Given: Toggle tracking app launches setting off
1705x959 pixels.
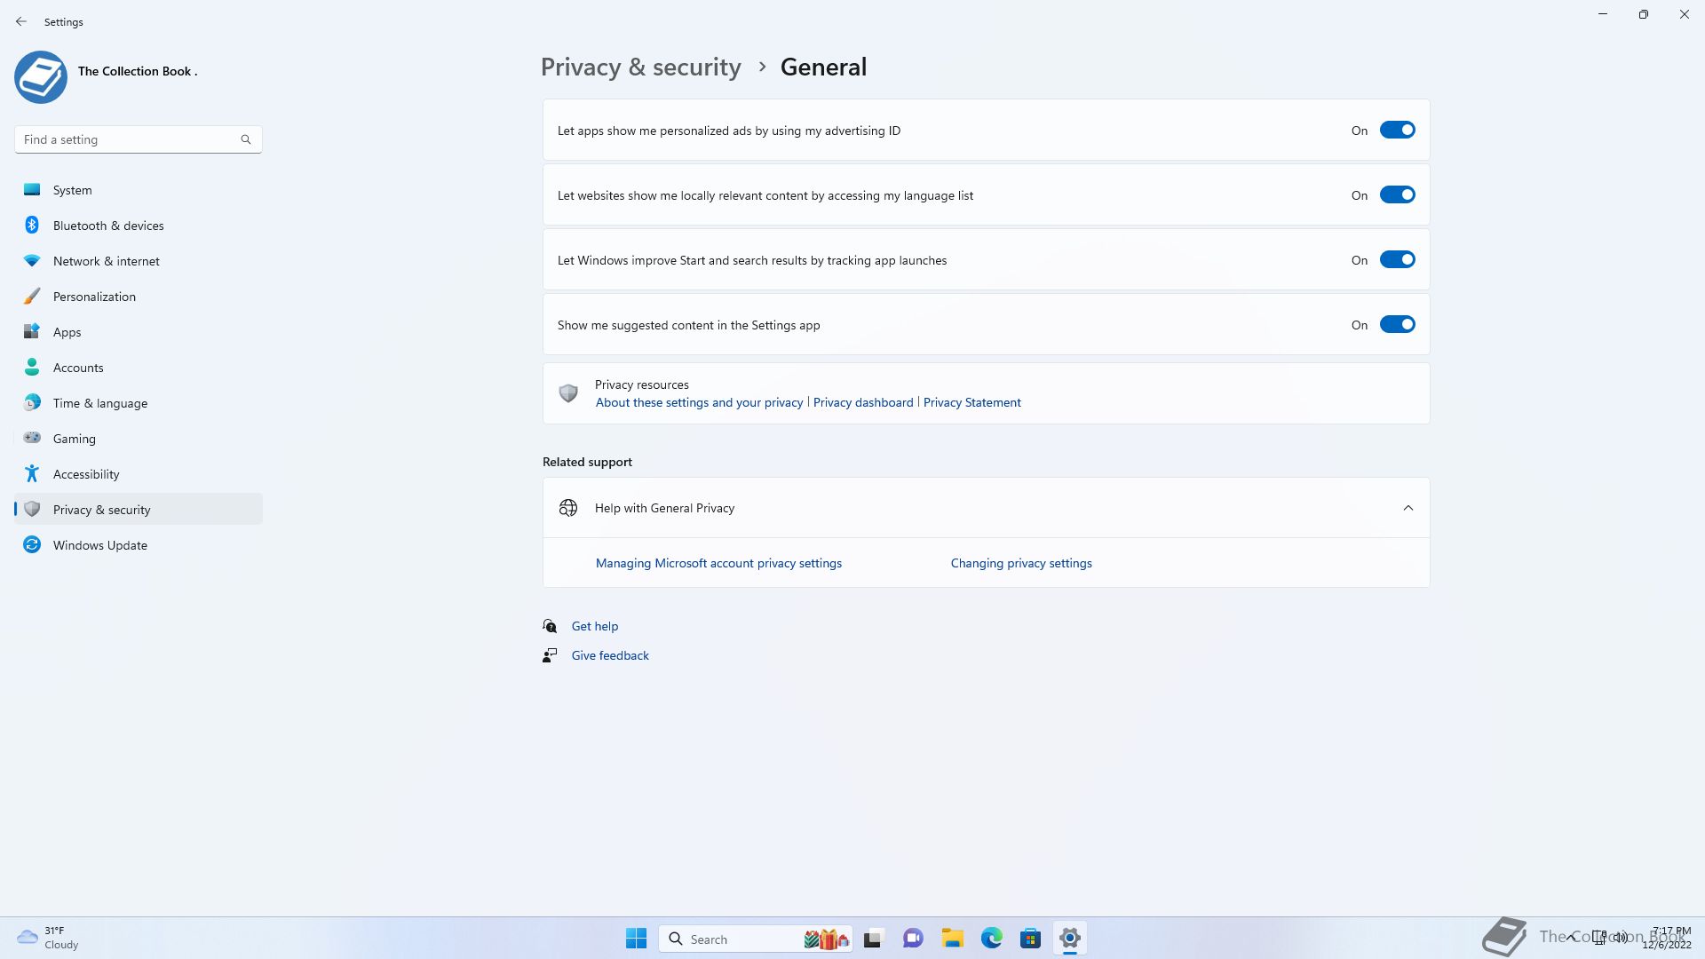Looking at the screenshot, I should tap(1397, 260).
